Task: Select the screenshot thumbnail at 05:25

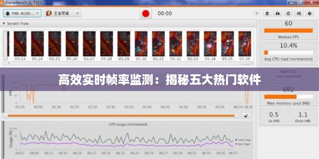Action: [x=54, y=44]
